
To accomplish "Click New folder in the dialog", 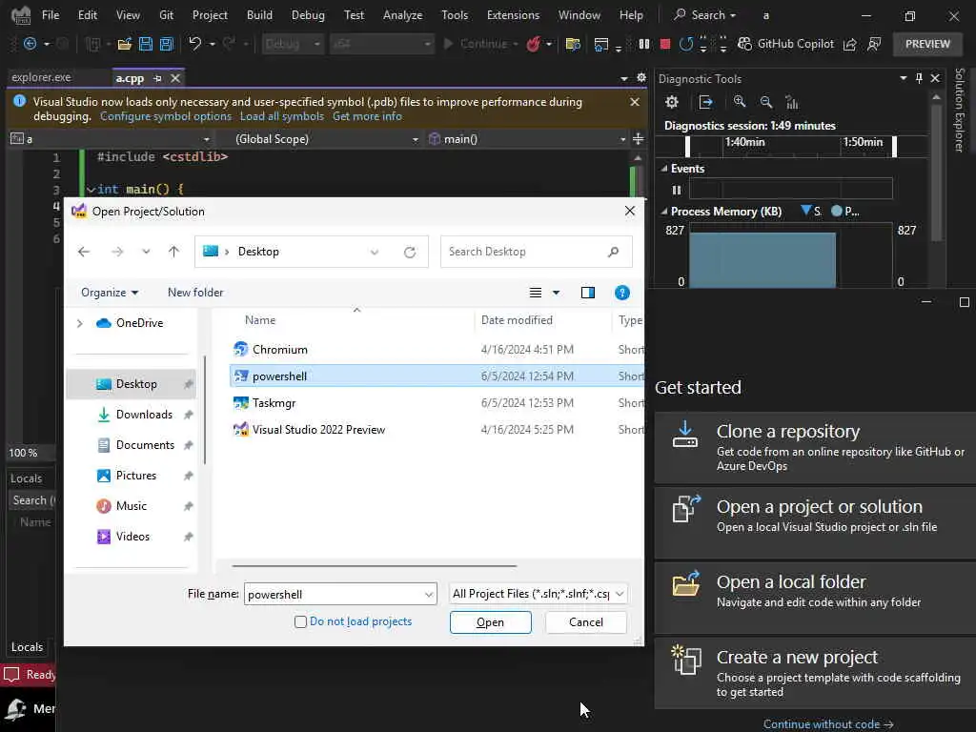I will coord(195,293).
